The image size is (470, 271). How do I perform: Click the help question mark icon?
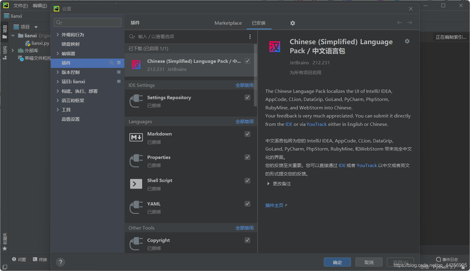click(60, 262)
